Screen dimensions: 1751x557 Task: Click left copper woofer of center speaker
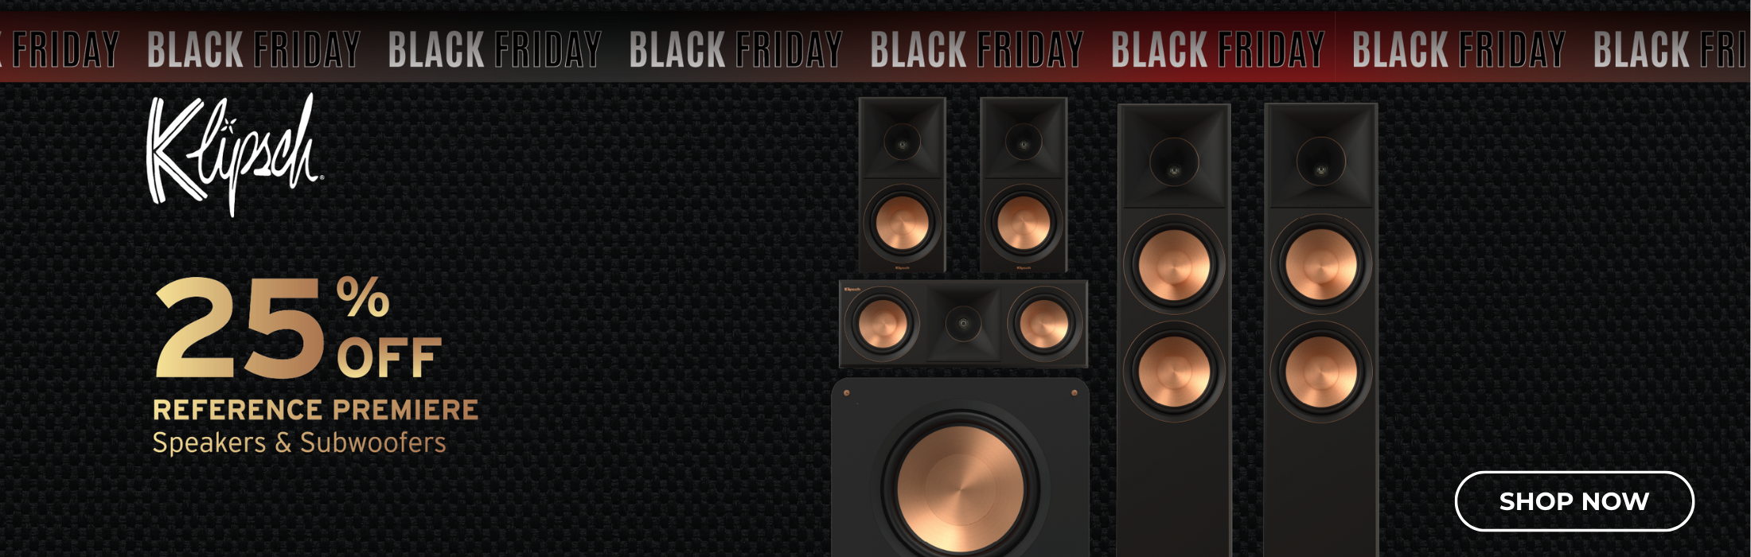click(x=883, y=324)
